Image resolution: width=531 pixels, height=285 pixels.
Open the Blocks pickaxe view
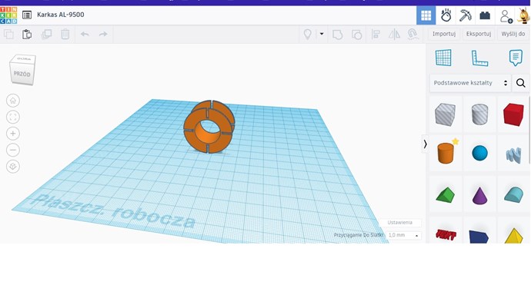pyautogui.click(x=466, y=15)
